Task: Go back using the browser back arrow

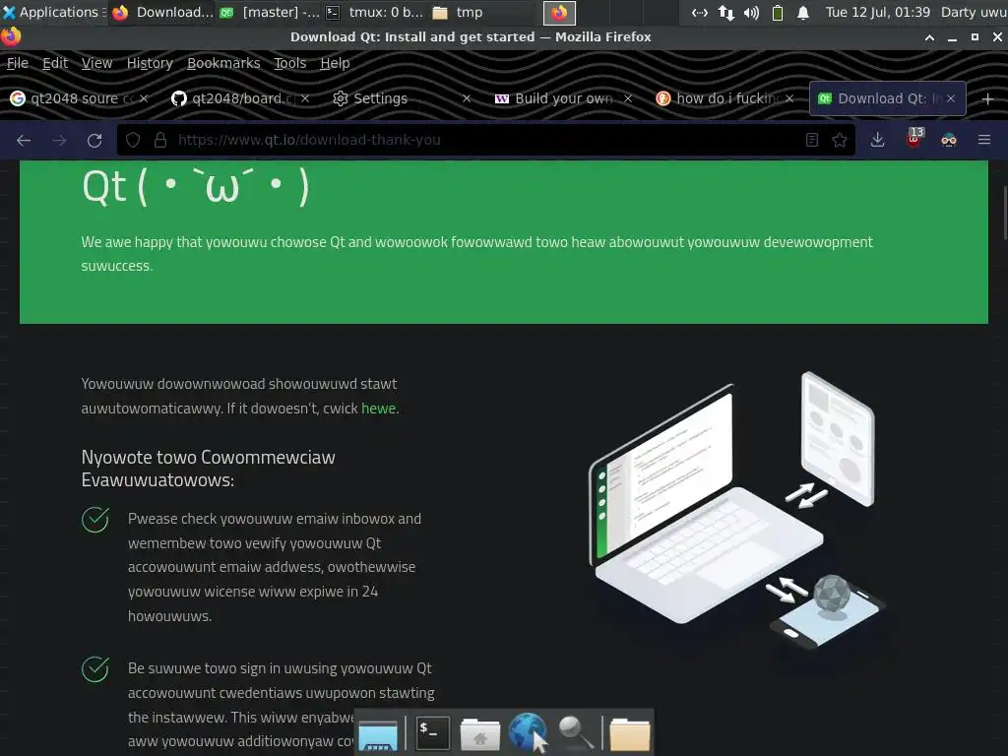Action: coord(24,140)
